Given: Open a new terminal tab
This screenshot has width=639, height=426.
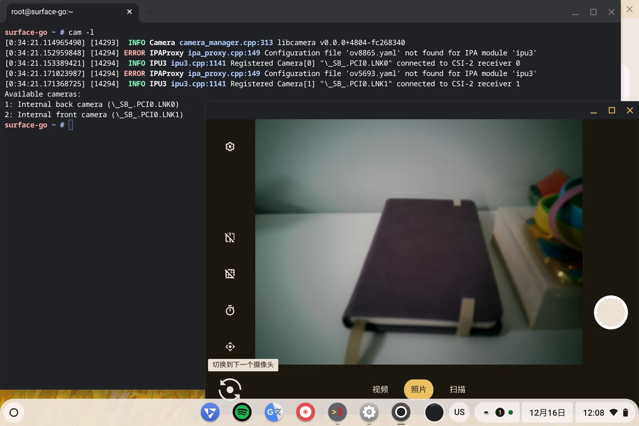Looking at the screenshot, I should coord(150,12).
